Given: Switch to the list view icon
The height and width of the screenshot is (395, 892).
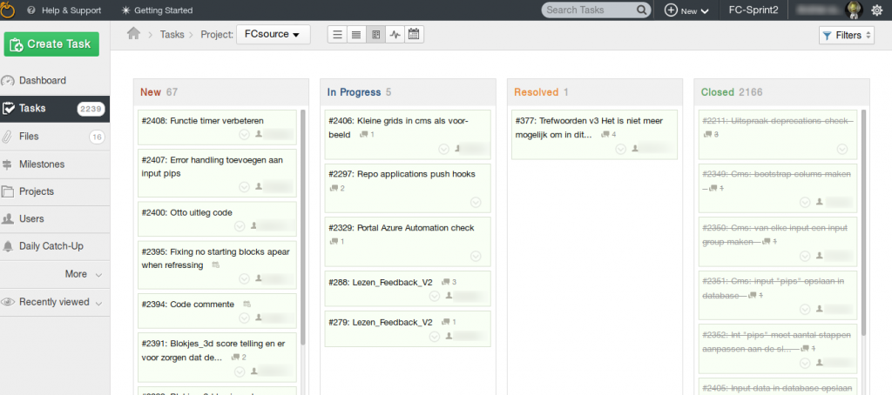Looking at the screenshot, I should (x=337, y=35).
